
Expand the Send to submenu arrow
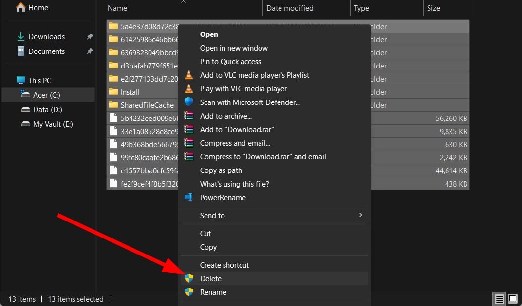click(360, 215)
